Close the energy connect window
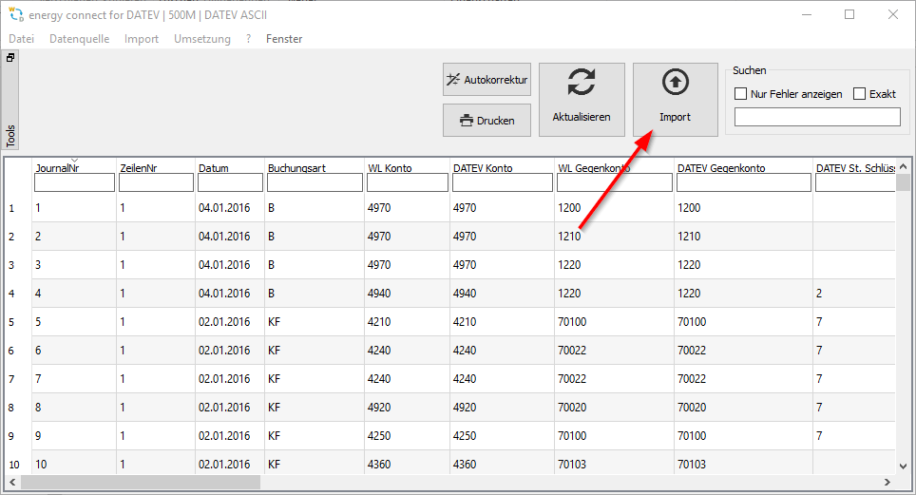This screenshot has width=916, height=495. pyautogui.click(x=893, y=14)
